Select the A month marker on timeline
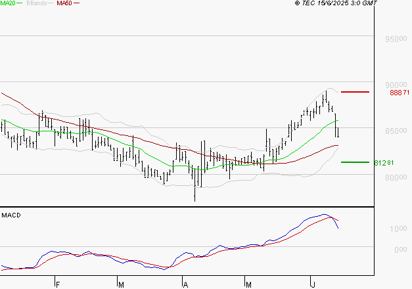Viewport: 412px width, 289px height. pyautogui.click(x=185, y=284)
